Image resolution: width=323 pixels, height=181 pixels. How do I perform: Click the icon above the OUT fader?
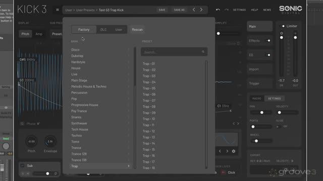click(x=295, y=33)
